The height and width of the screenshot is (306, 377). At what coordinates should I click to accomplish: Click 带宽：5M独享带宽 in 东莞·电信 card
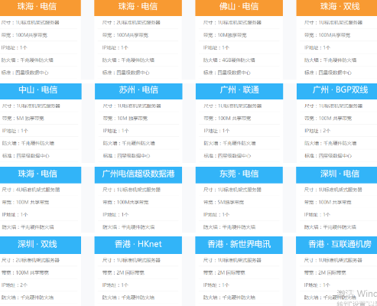point(223,202)
